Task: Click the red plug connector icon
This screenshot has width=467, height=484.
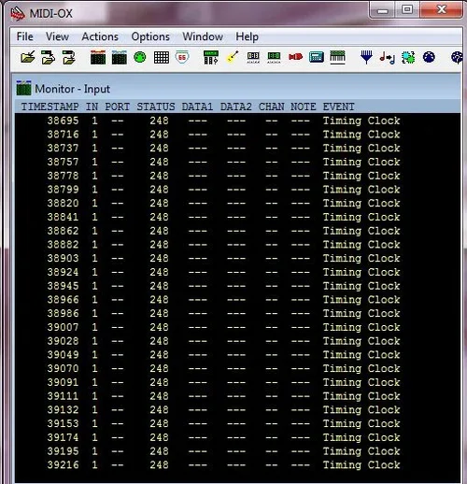Action: point(295,57)
